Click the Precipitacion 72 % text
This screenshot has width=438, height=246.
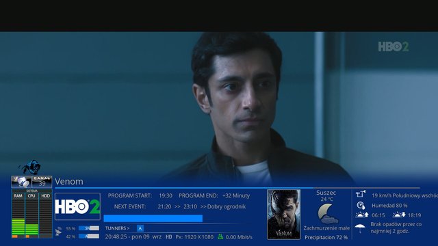tap(326, 237)
